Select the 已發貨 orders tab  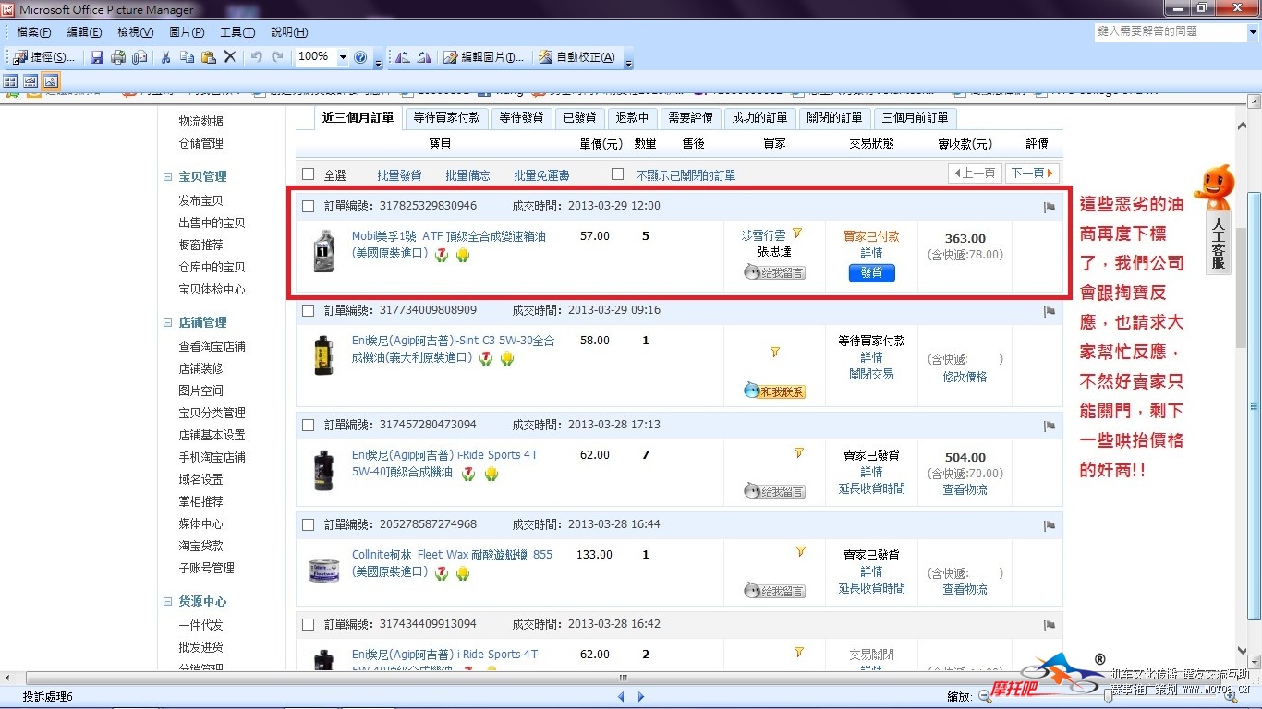click(x=580, y=118)
